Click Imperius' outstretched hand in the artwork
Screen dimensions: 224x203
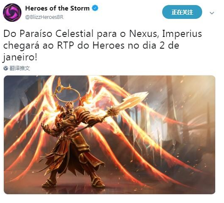coord(45,127)
